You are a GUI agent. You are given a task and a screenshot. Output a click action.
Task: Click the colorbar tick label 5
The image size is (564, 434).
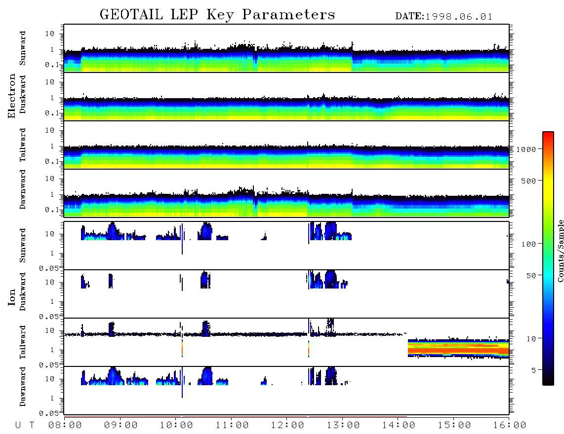(x=534, y=370)
